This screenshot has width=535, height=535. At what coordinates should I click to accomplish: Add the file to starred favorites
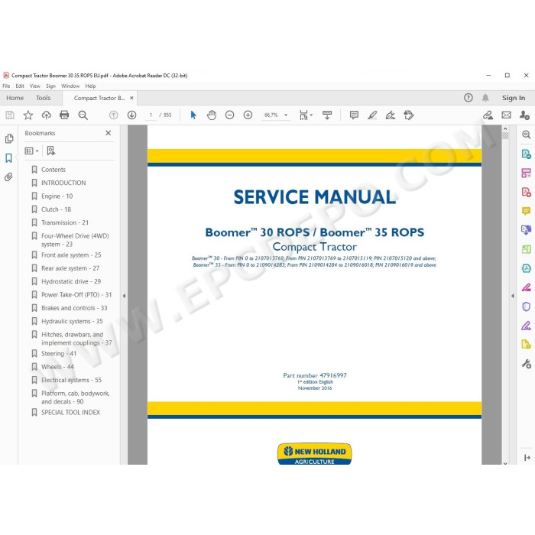point(28,115)
